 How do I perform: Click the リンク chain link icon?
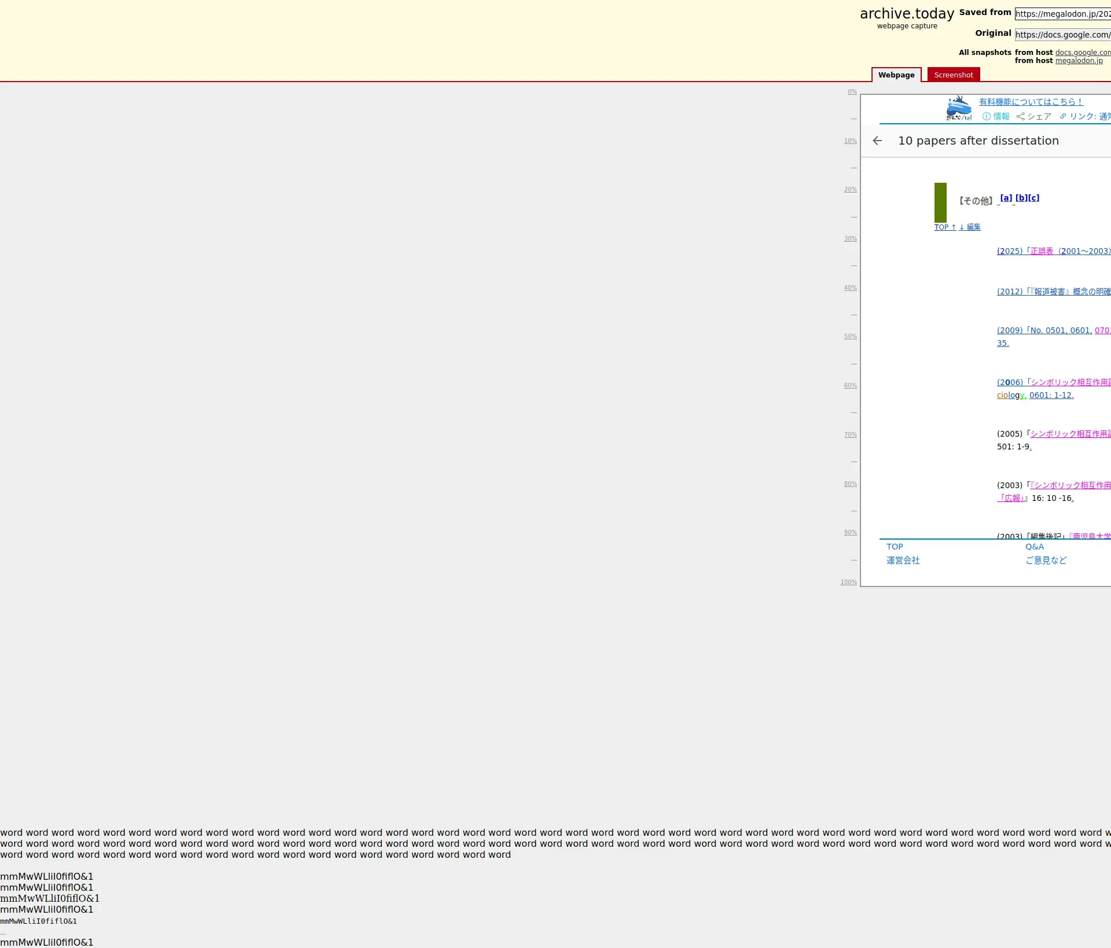(1063, 116)
